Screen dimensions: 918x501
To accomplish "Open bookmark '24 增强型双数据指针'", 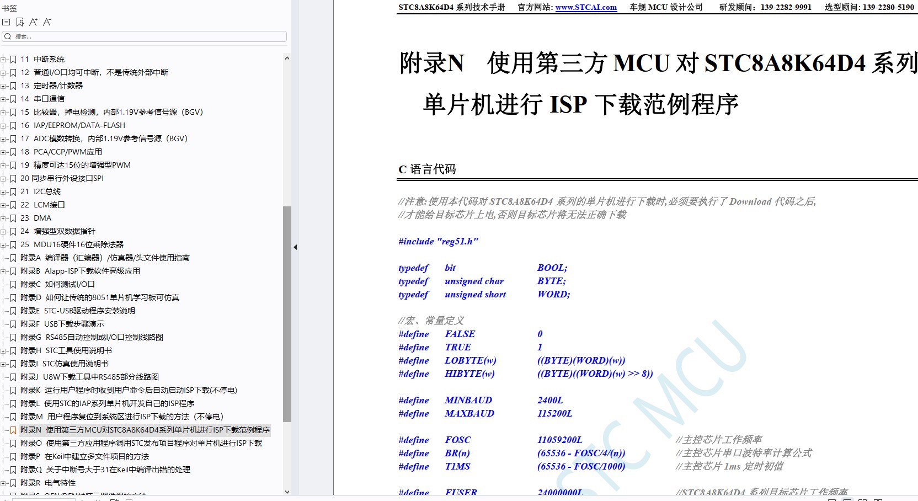I will pos(58,231).
